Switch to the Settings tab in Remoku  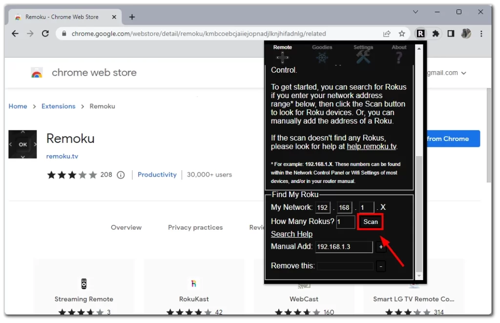[x=363, y=54]
